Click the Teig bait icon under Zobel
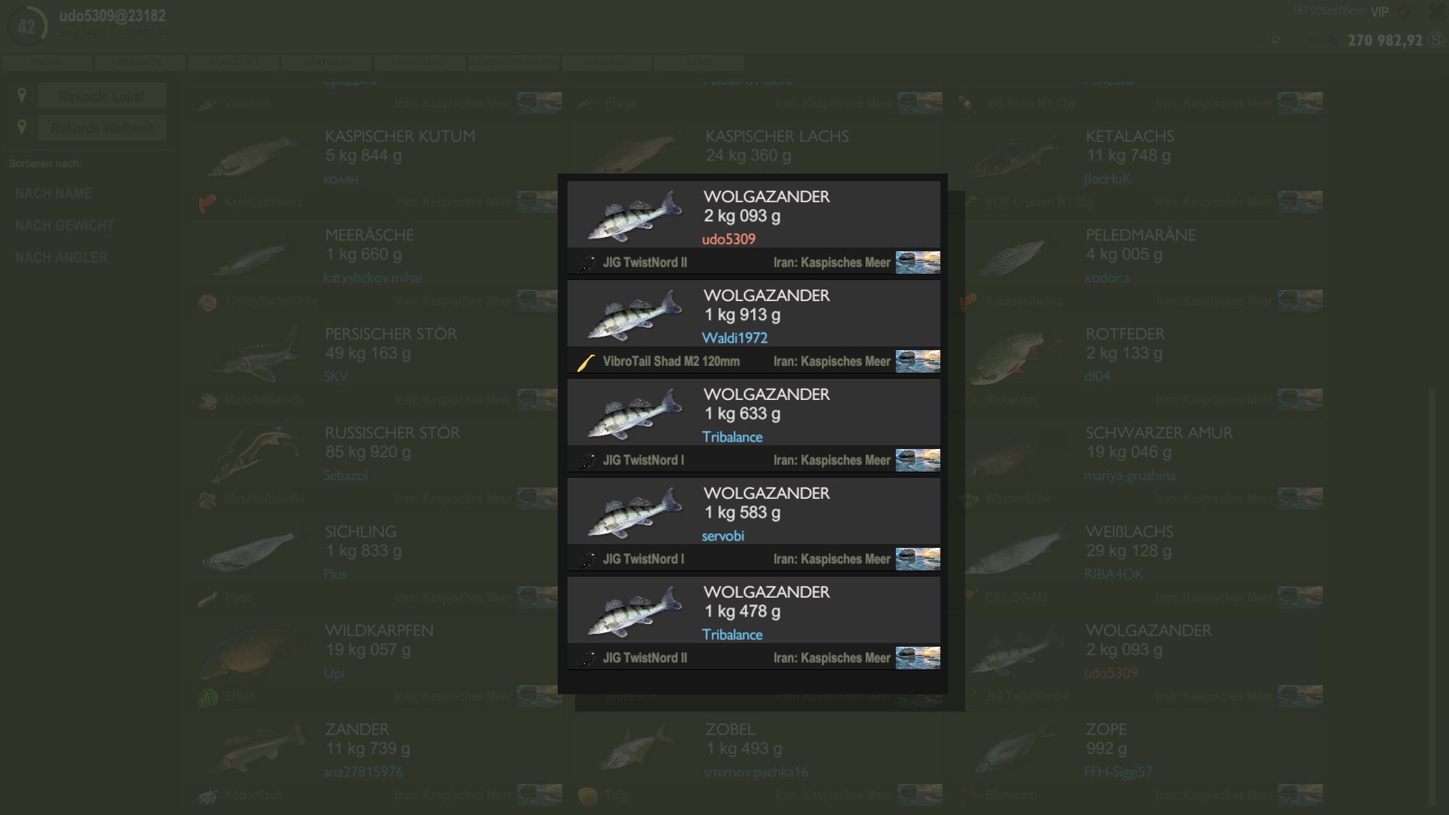This screenshot has width=1449, height=815. click(588, 796)
